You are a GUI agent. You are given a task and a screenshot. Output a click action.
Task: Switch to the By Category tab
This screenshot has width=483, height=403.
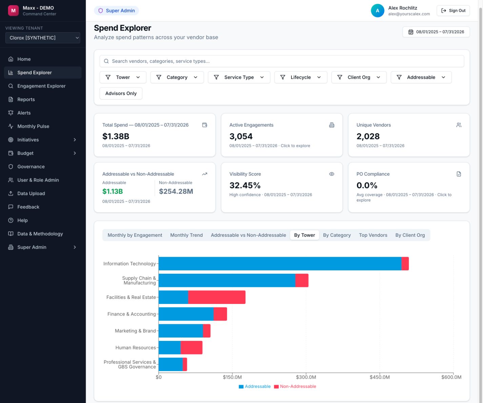pos(337,235)
